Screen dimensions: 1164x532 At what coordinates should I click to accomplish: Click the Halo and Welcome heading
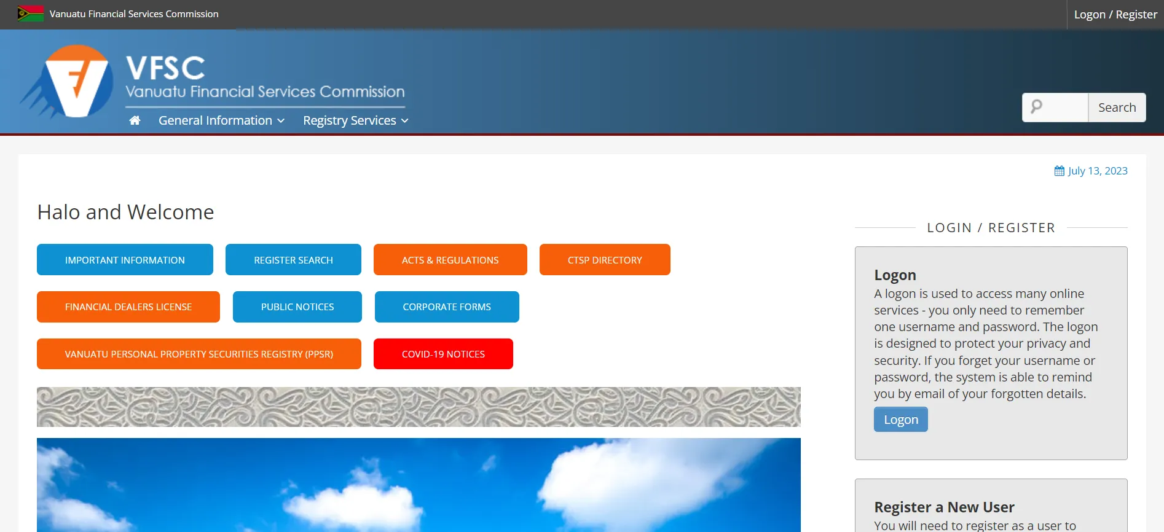pos(125,212)
